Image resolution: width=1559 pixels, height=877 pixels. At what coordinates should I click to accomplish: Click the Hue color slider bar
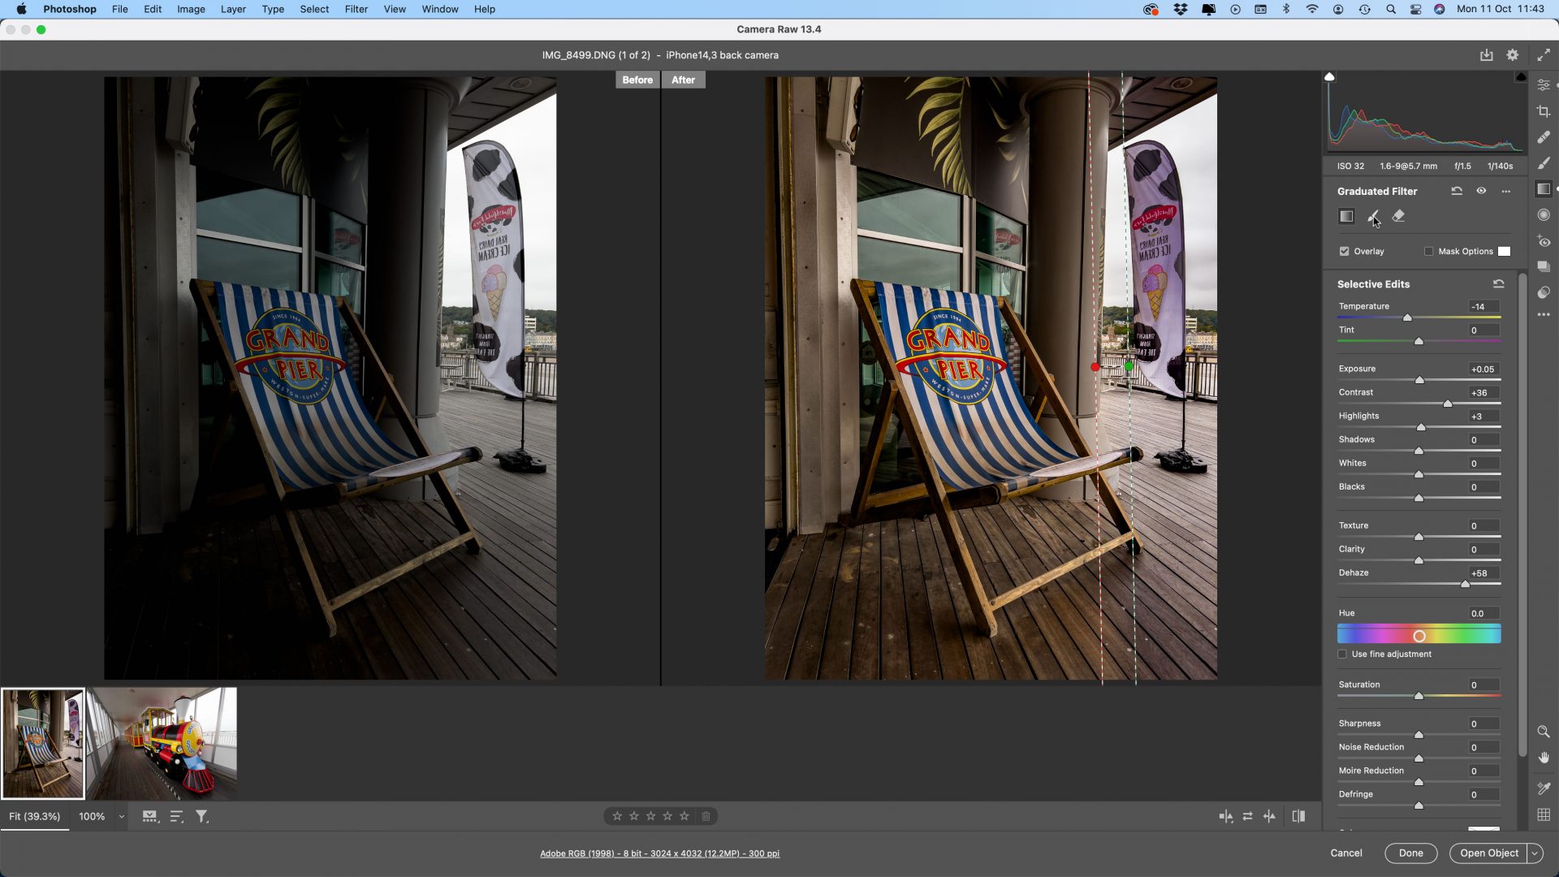pos(1419,635)
